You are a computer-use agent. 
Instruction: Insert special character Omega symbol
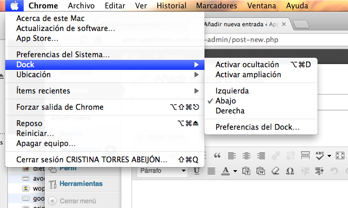(x=290, y=171)
